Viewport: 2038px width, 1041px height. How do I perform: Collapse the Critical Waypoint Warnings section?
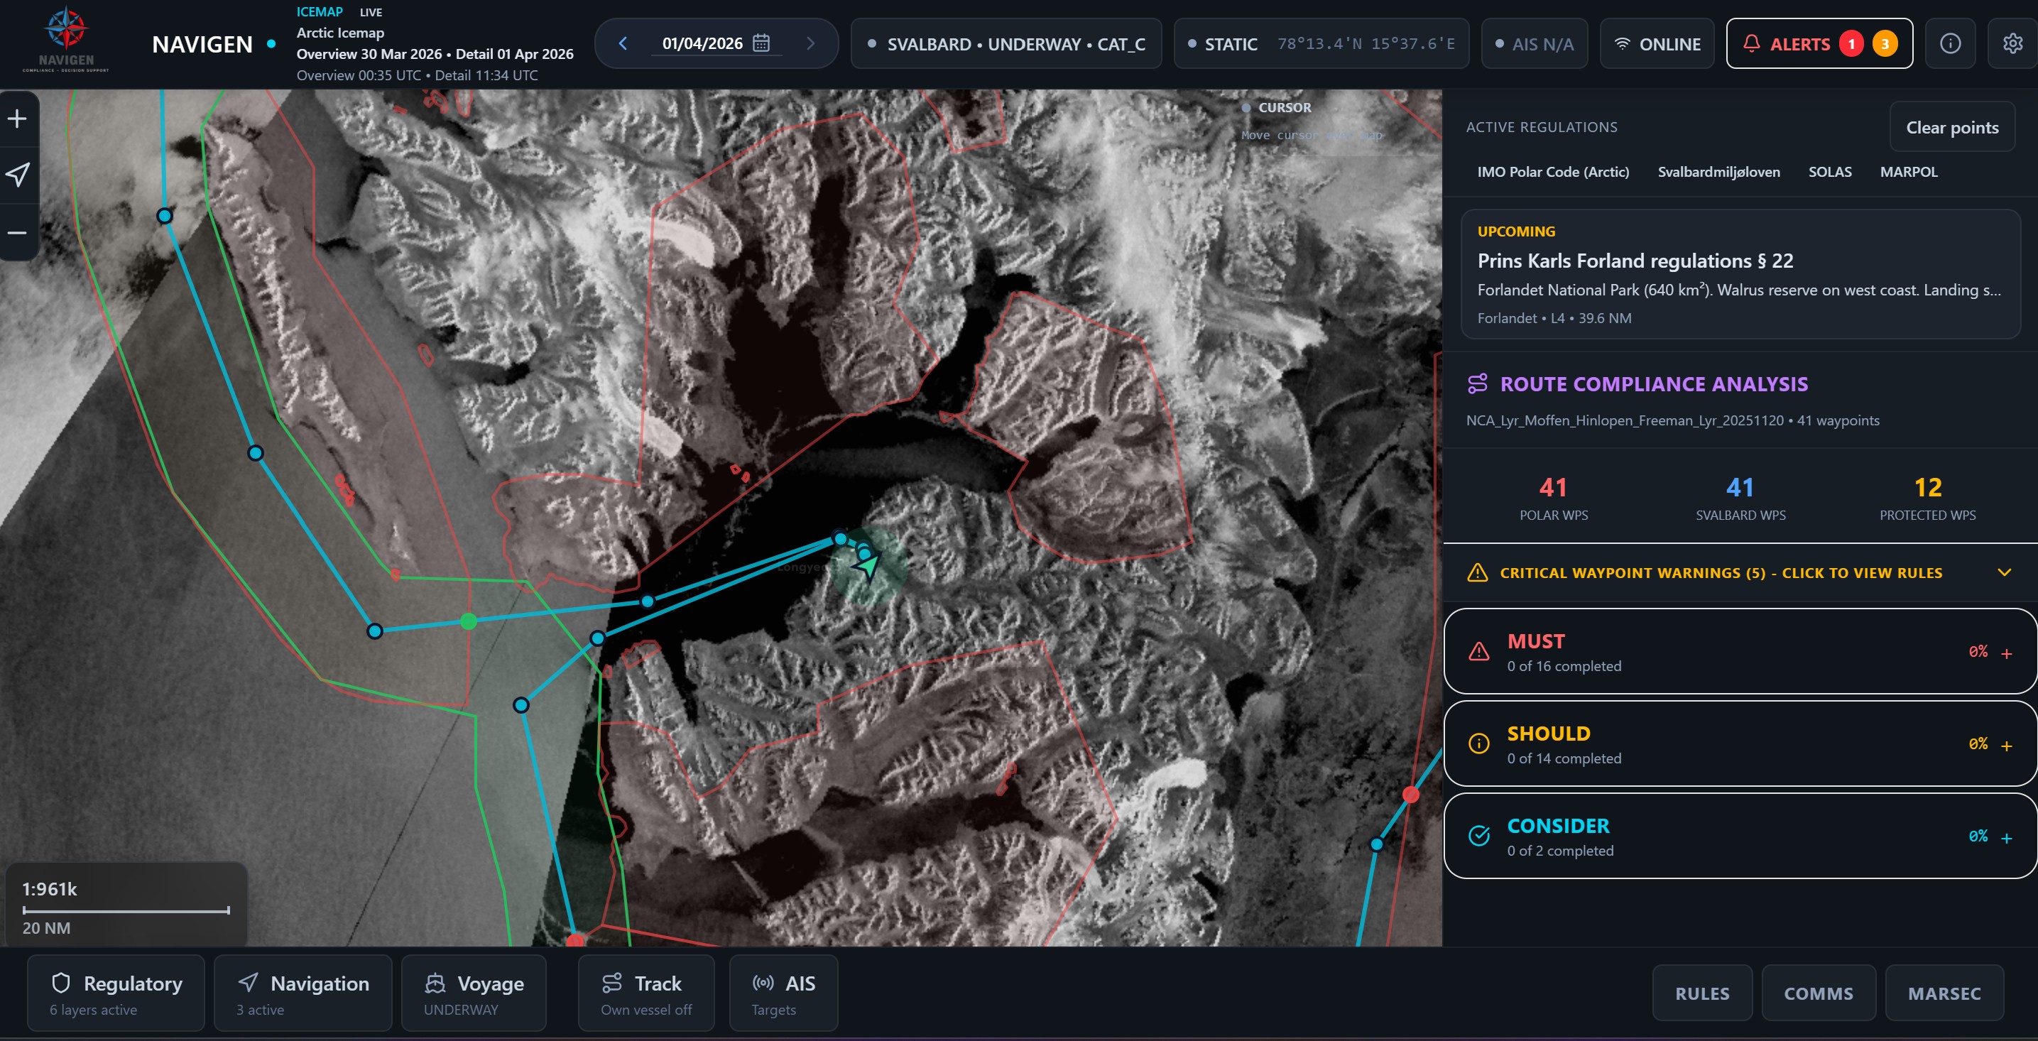pos(2004,572)
